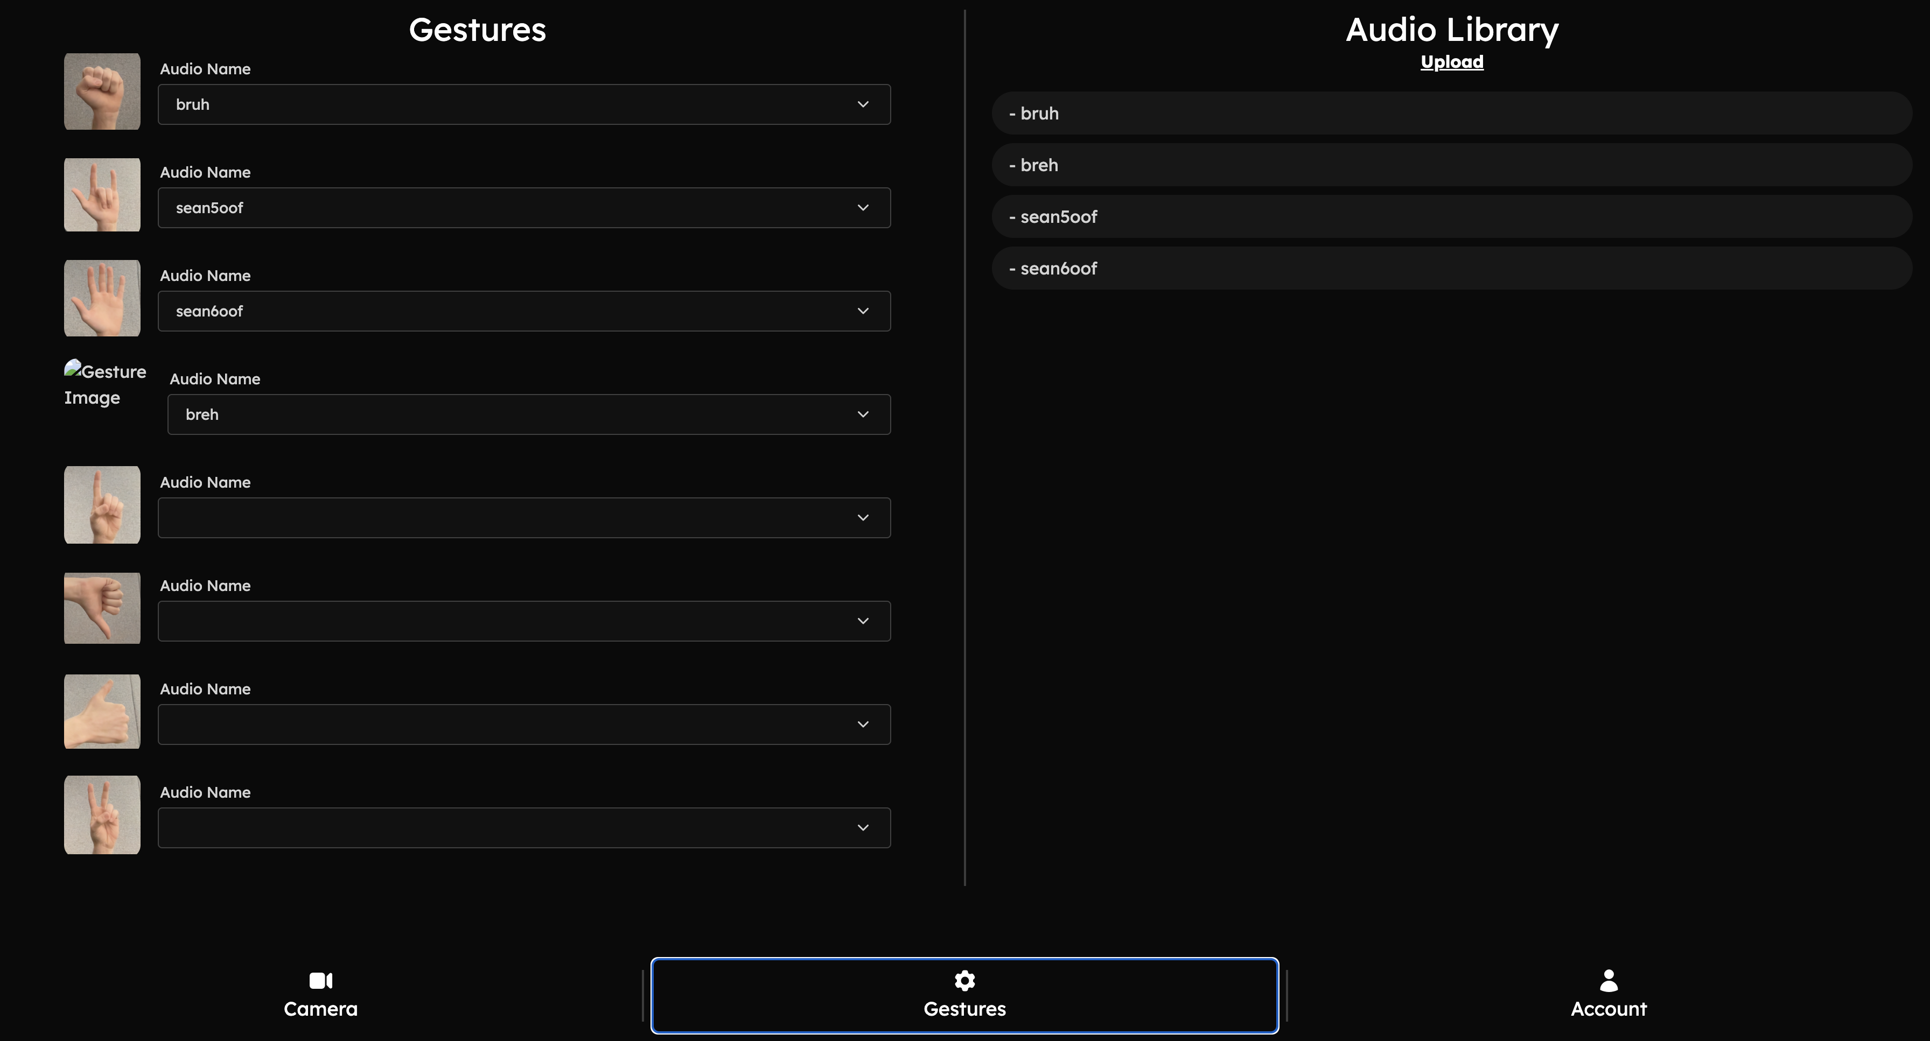Select breh in the Audio Library list

tap(1451, 165)
